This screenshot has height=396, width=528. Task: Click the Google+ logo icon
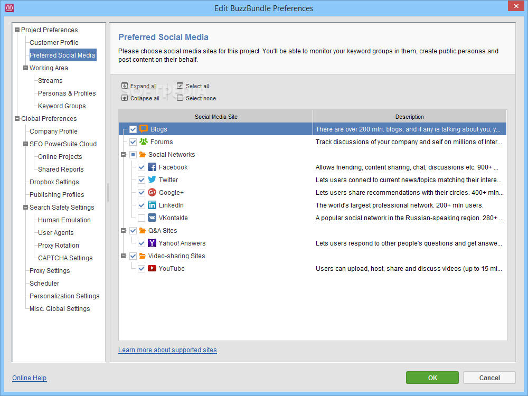click(152, 193)
